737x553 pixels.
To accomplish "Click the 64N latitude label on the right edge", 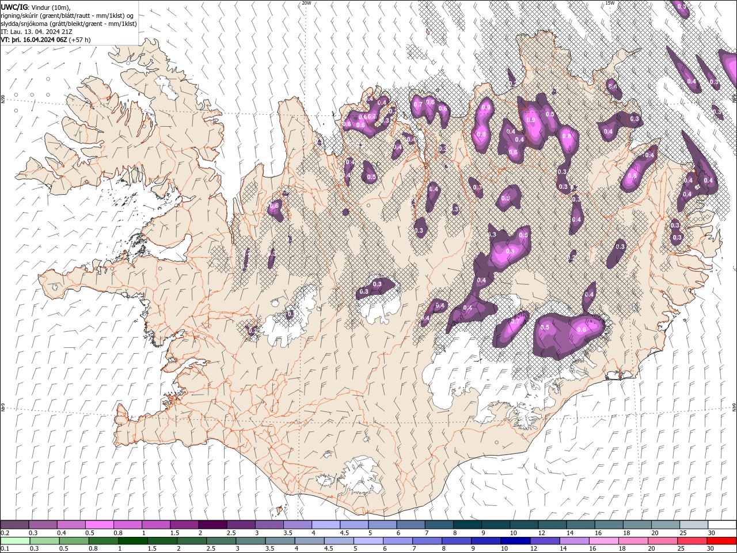I will 734,407.
